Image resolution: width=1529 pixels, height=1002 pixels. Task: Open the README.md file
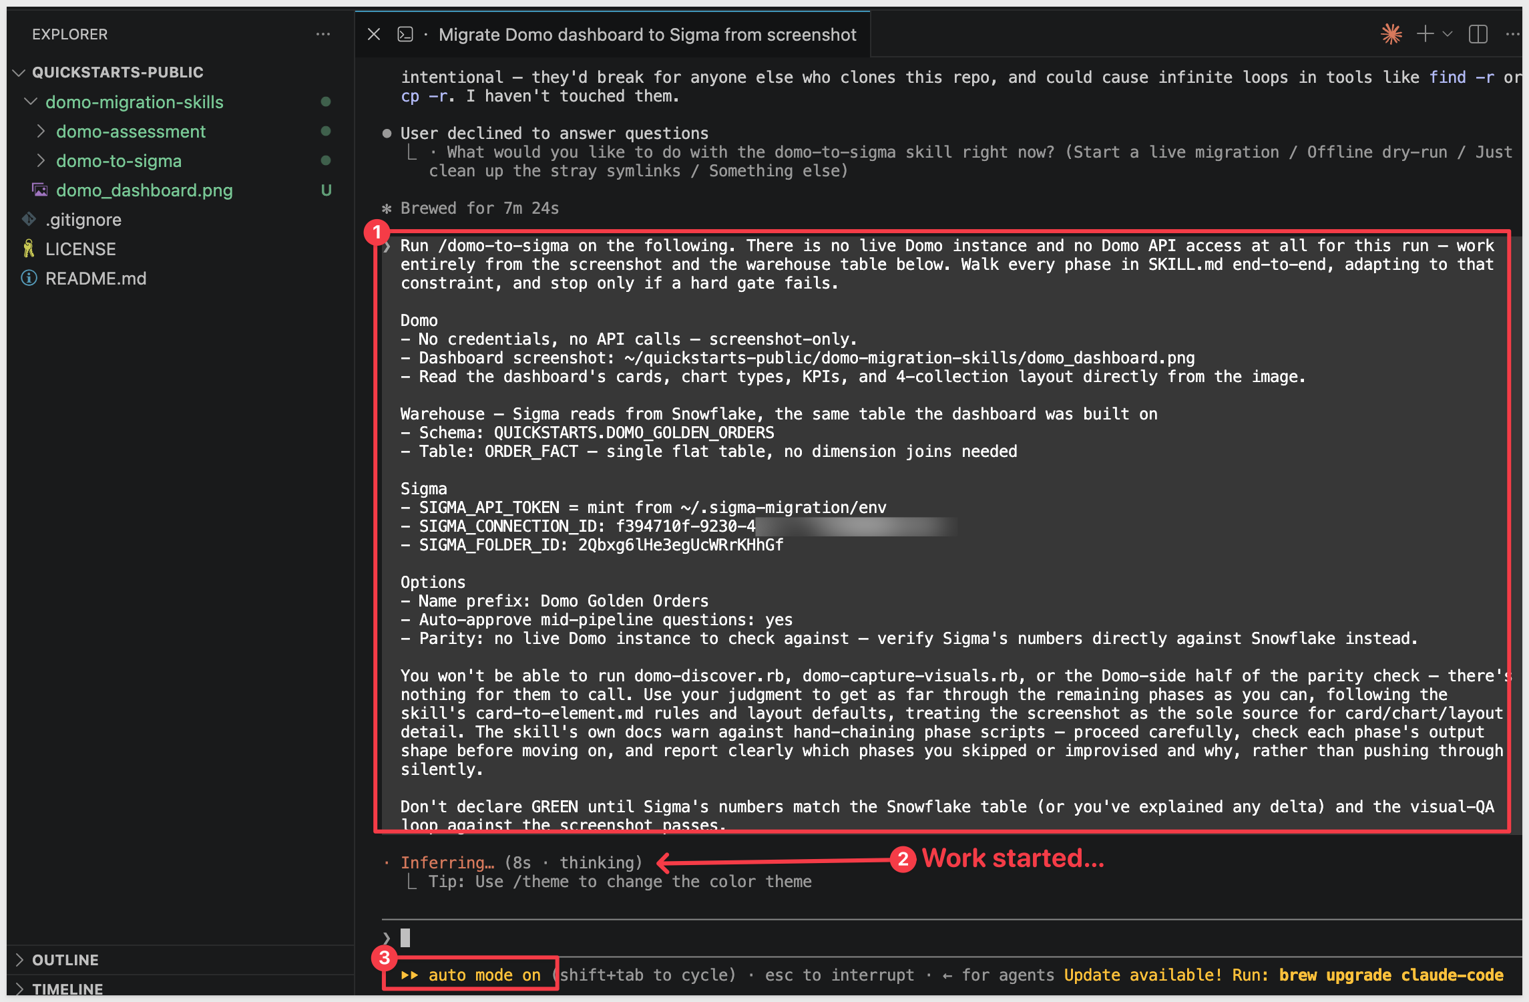96,279
